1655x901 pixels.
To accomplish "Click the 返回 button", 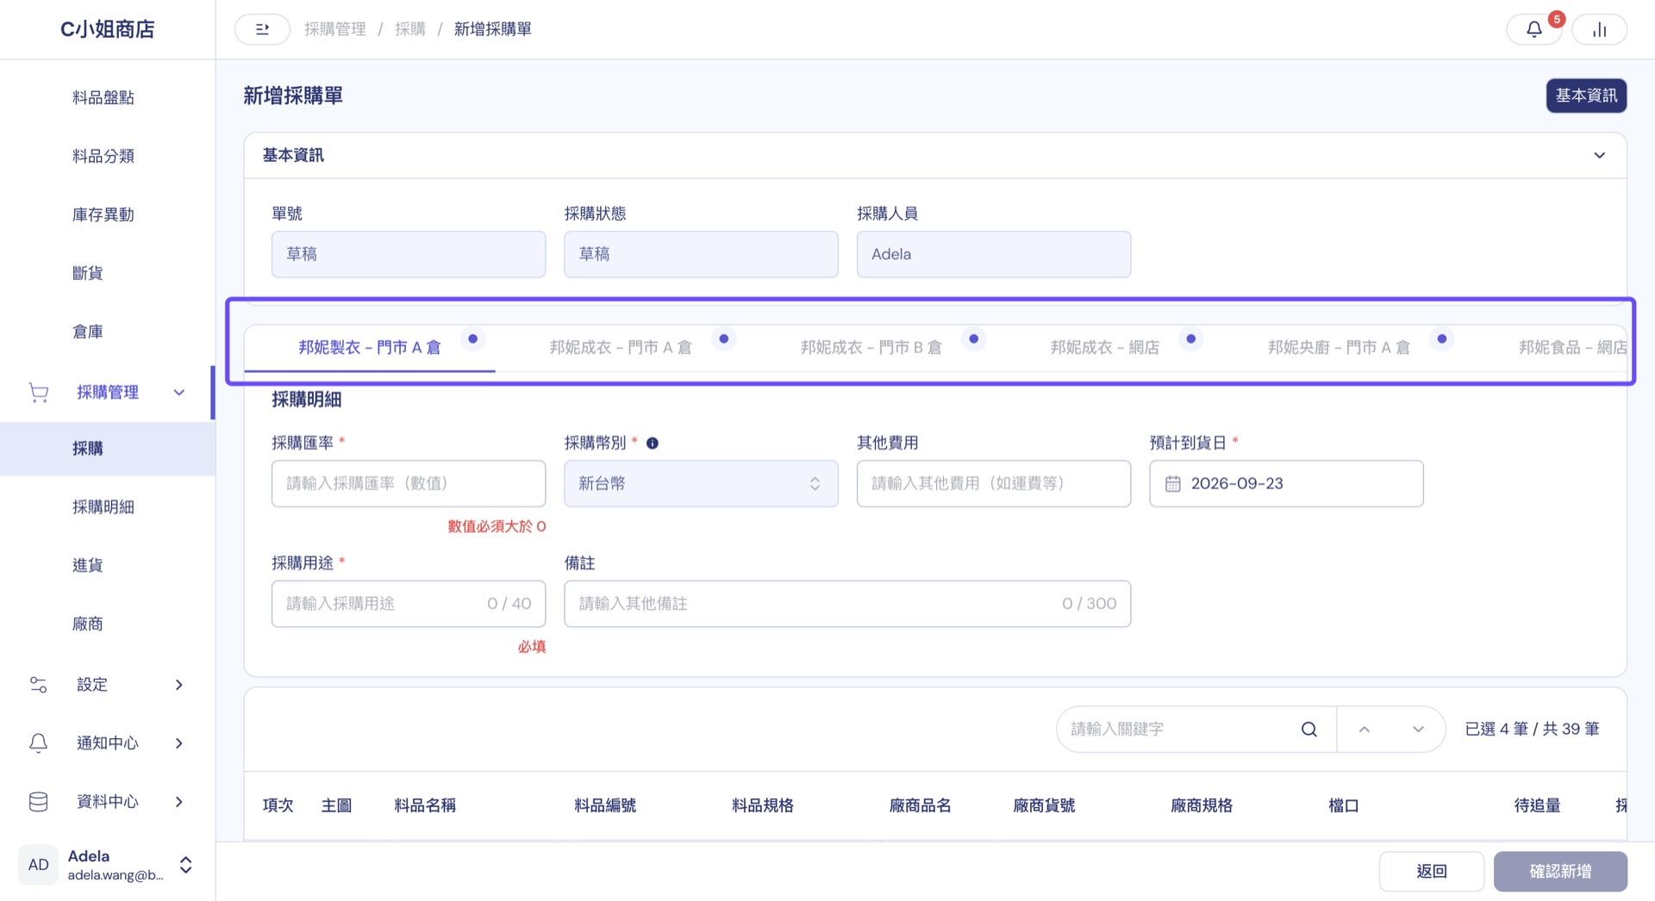I will pos(1432,872).
